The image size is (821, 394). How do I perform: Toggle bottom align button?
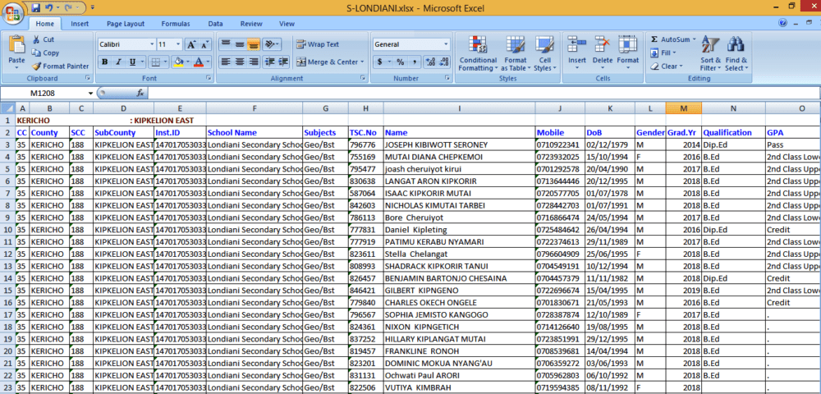tap(254, 44)
